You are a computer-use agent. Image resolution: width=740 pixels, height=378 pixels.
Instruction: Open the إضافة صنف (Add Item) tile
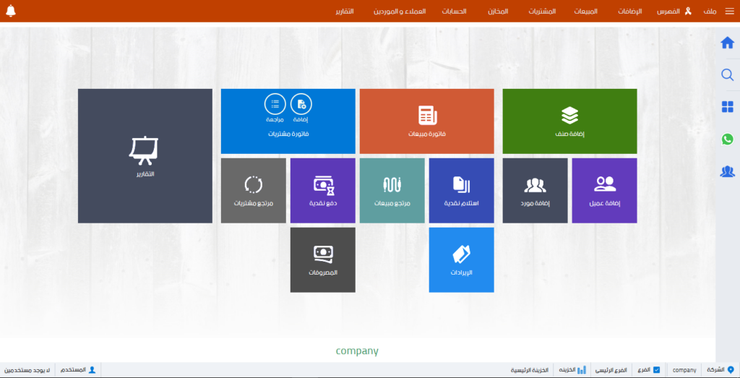569,121
